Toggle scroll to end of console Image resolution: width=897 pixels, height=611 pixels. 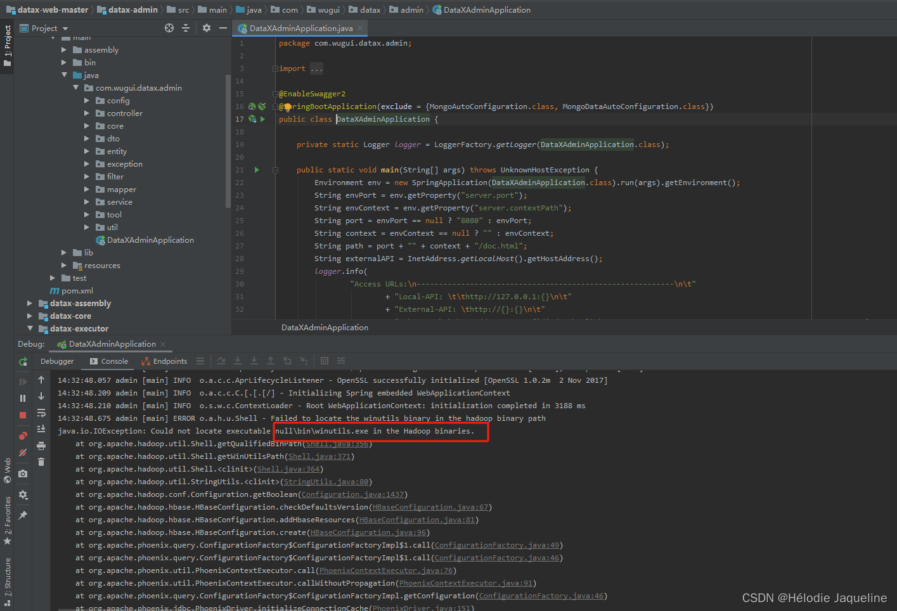41,429
